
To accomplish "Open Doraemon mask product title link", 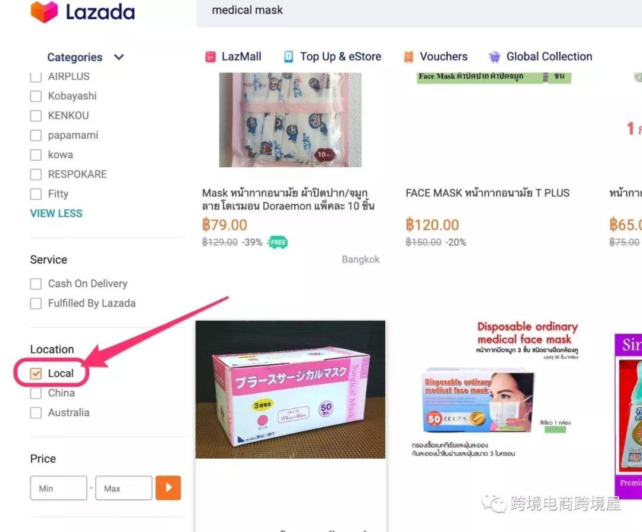I will 288,199.
